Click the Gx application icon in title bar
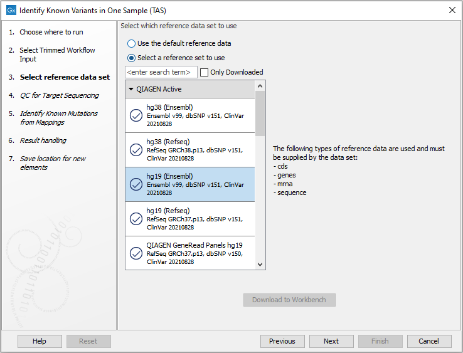463x353 pixels. coord(11,11)
